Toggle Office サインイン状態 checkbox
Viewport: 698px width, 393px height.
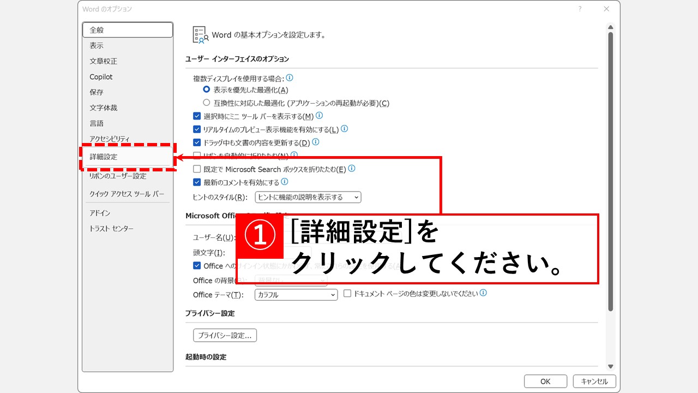pyautogui.click(x=197, y=266)
